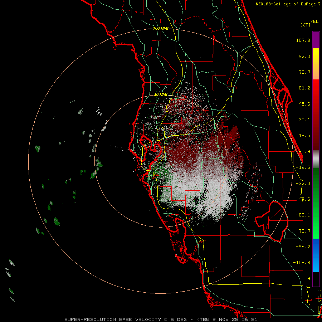This screenshot has height=322, width=322.
Task: Click the -16.5 velocity scale value
Action: click(303, 167)
